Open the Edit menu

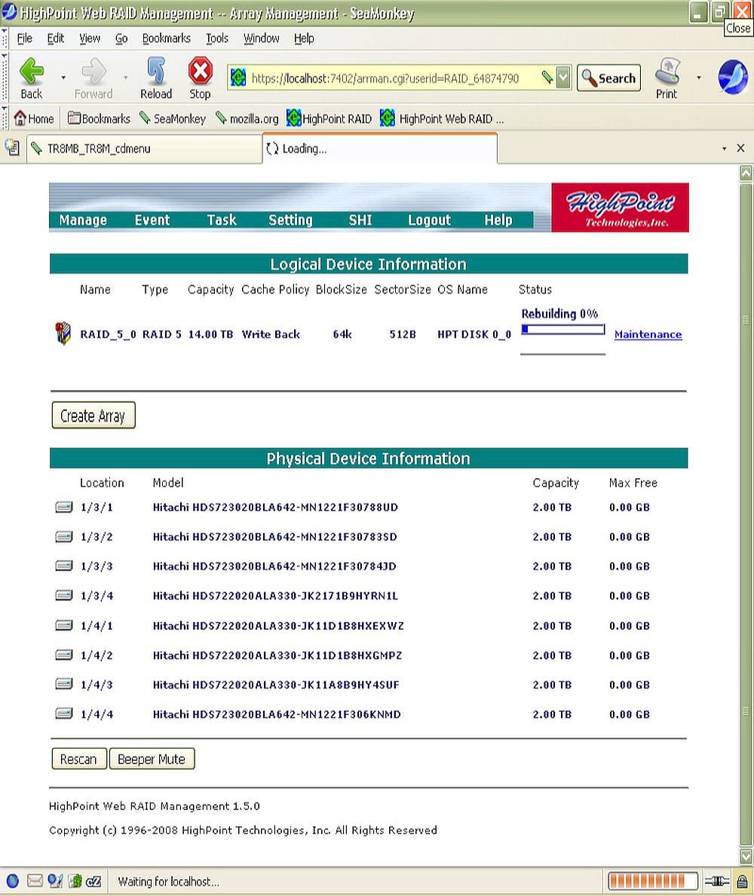[x=55, y=38]
